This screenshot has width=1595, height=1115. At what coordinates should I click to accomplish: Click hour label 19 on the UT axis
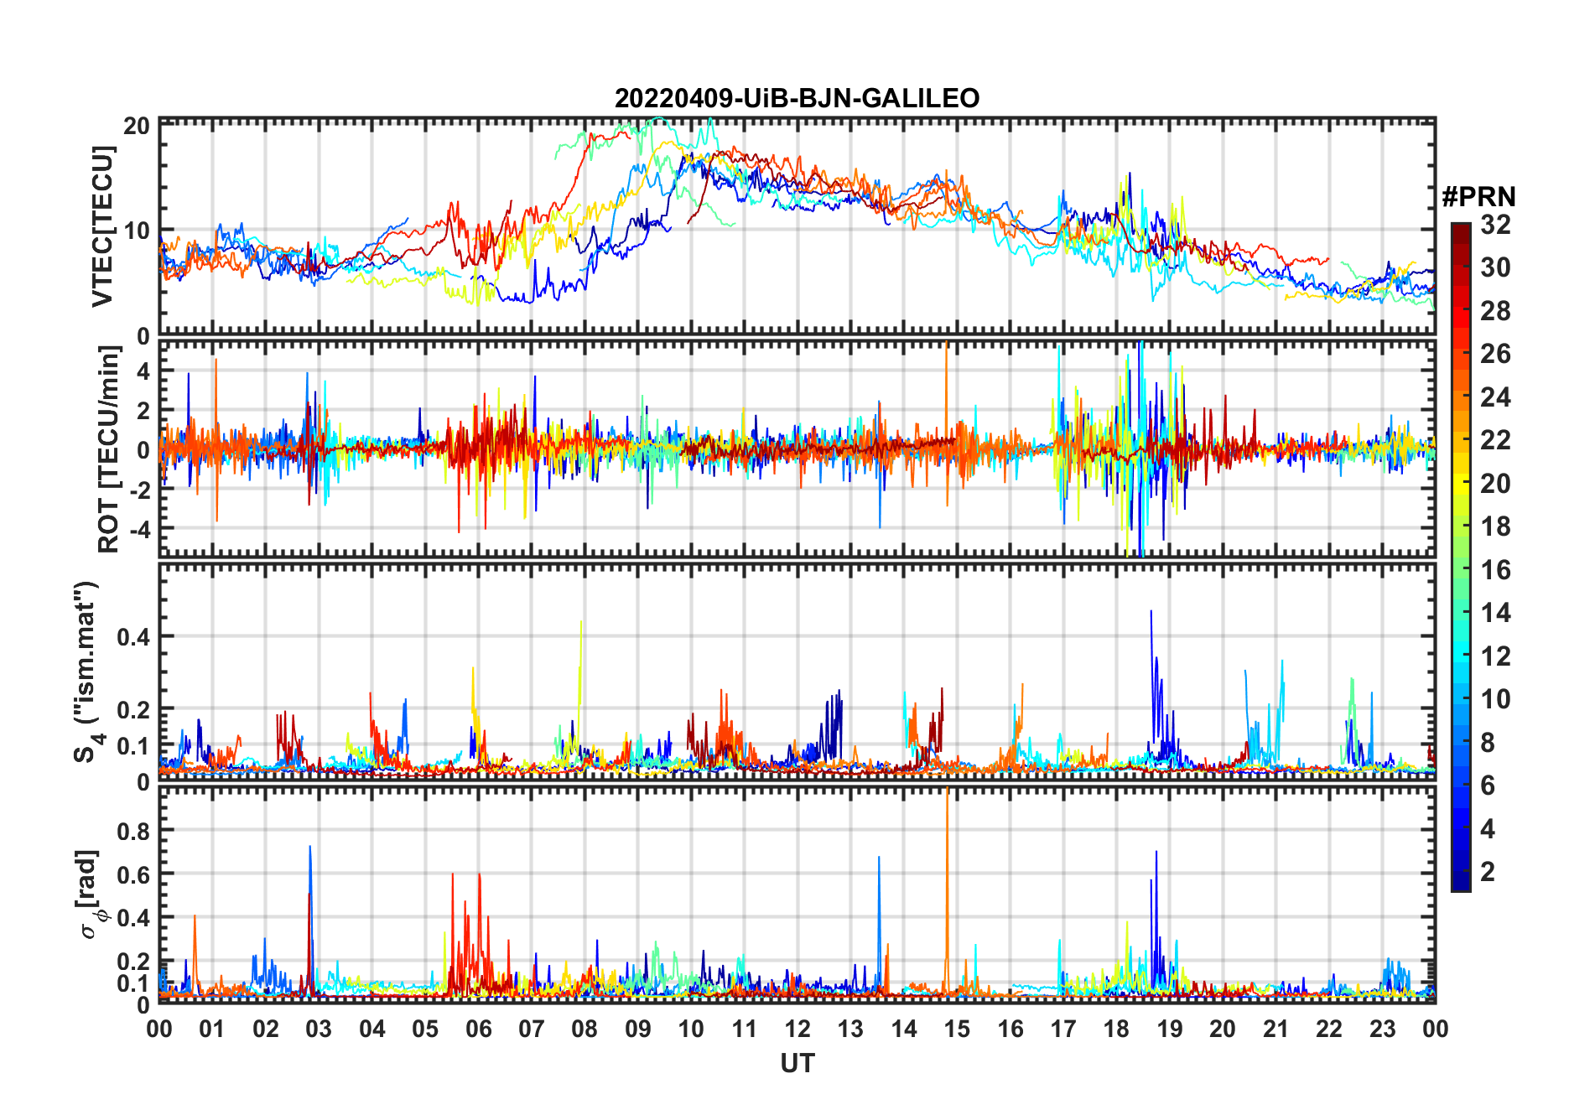pos(1170,1029)
